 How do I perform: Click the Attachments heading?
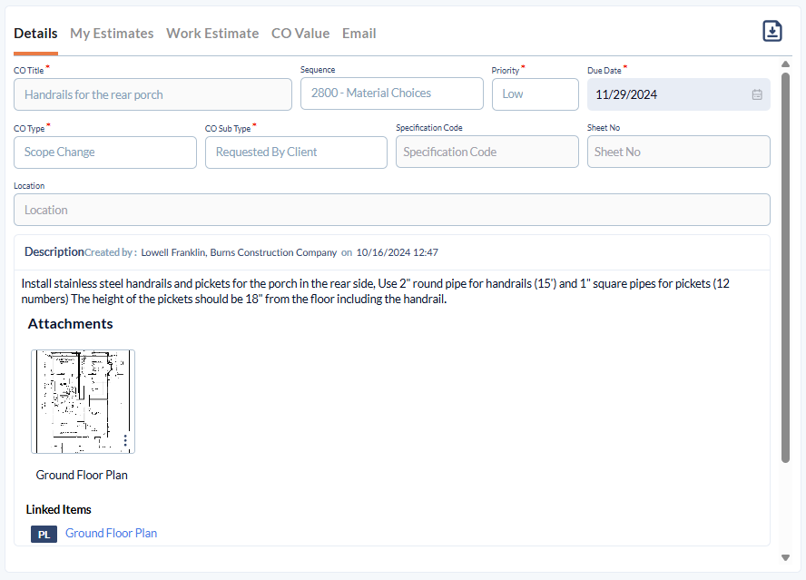[x=71, y=324]
